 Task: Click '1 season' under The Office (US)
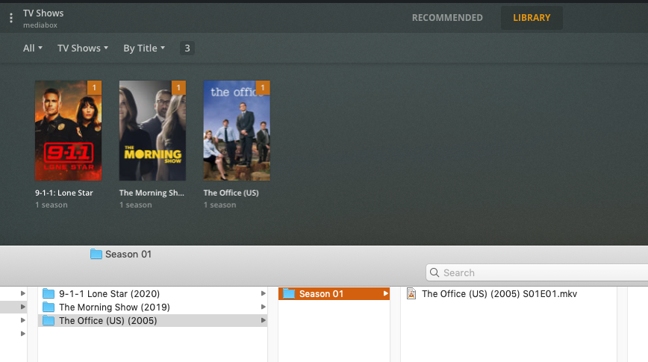[x=219, y=205]
